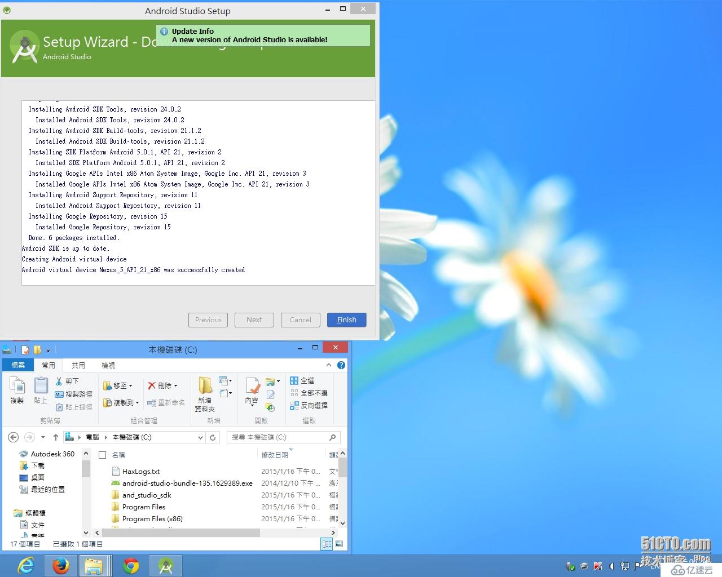Collapse the Explorer ribbon with chevron
722x577 pixels.
329,365
